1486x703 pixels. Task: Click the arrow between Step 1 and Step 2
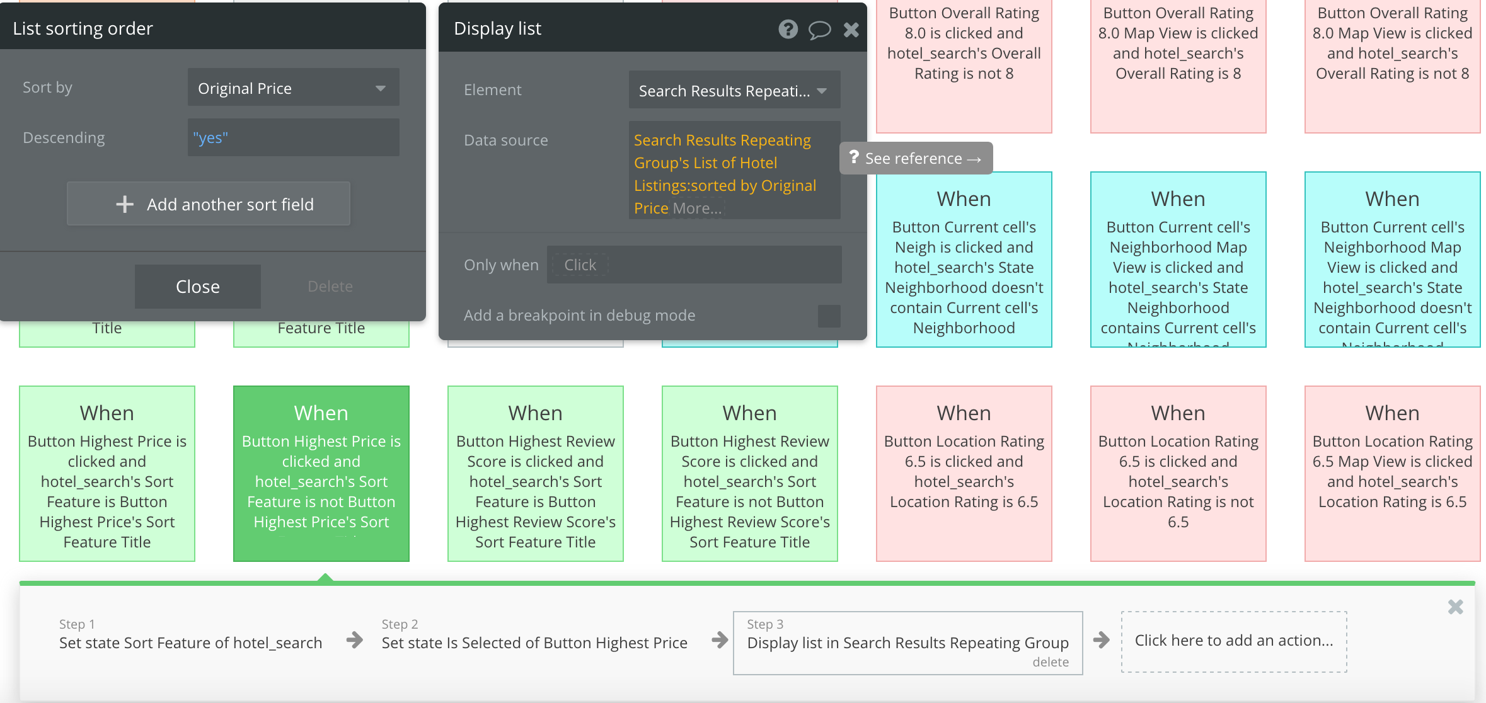tap(355, 640)
